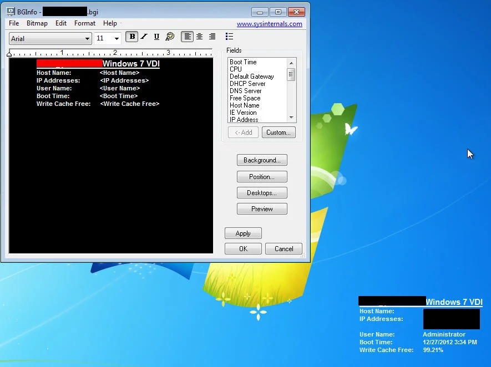Click the Apply button
The height and width of the screenshot is (367, 491).
point(243,233)
